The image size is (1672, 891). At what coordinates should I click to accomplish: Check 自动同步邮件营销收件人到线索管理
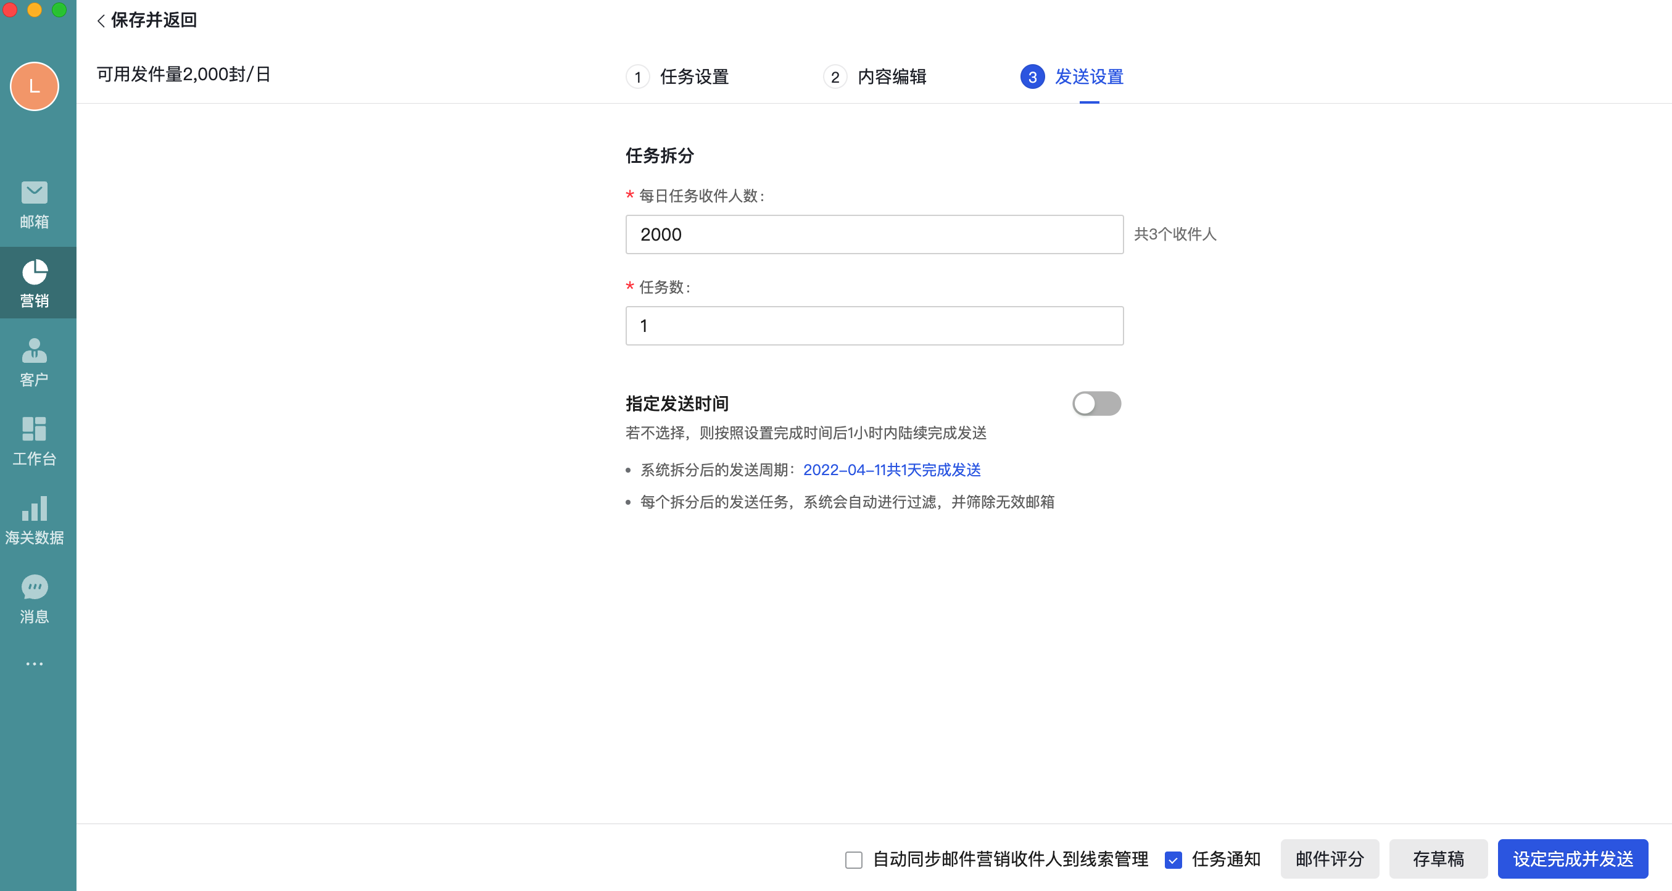(x=853, y=859)
